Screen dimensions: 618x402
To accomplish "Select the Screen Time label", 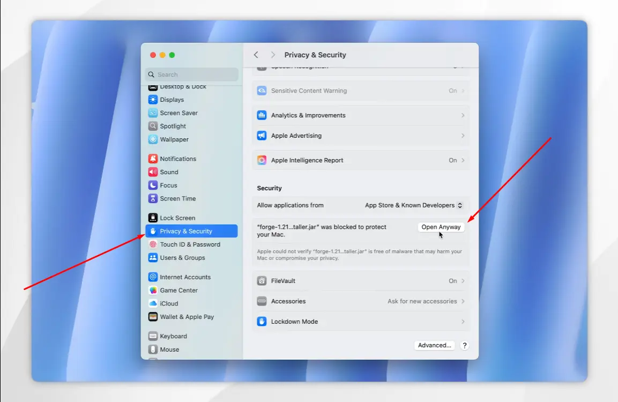I will tap(178, 198).
